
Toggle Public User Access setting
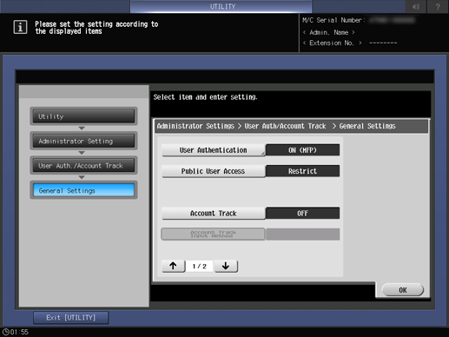point(214,171)
